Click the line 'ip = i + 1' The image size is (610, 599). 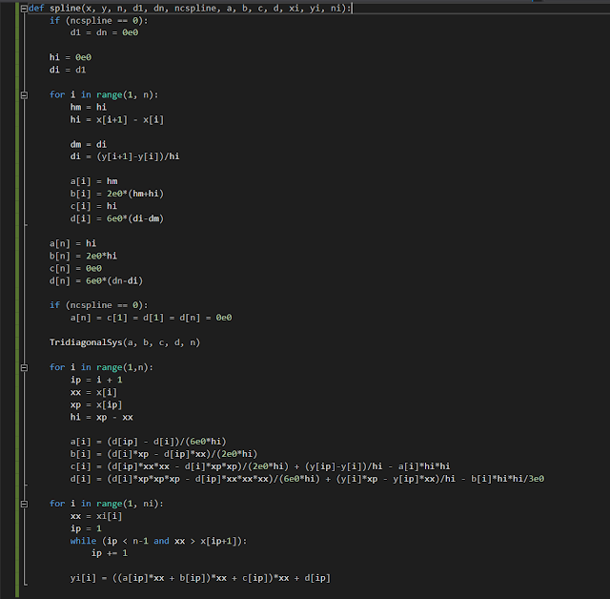point(96,380)
